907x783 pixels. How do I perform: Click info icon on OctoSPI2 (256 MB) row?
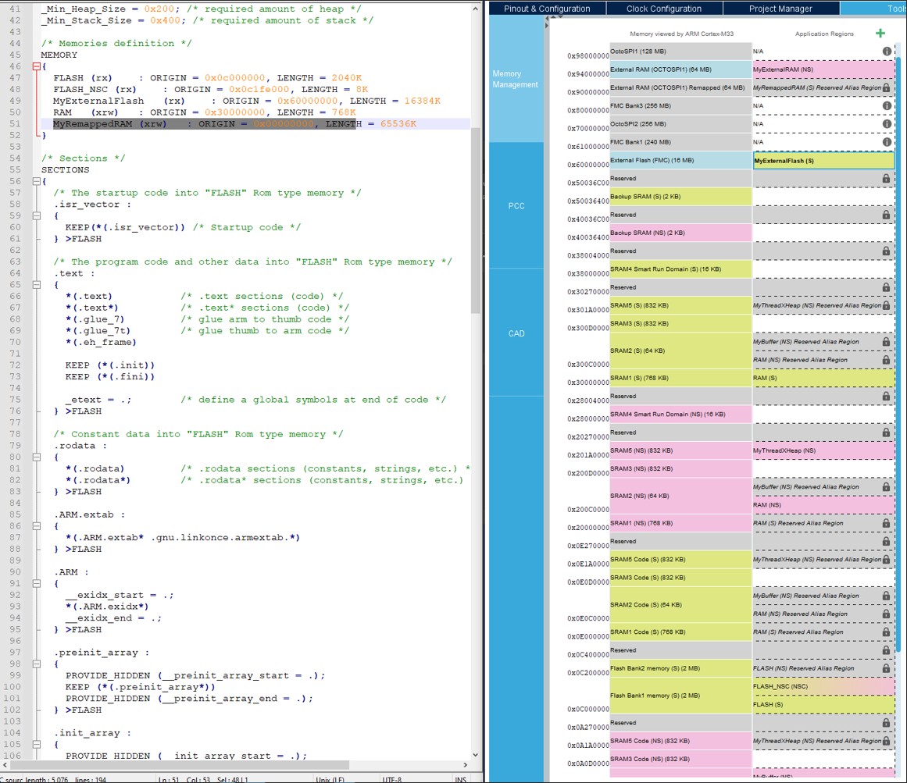887,123
